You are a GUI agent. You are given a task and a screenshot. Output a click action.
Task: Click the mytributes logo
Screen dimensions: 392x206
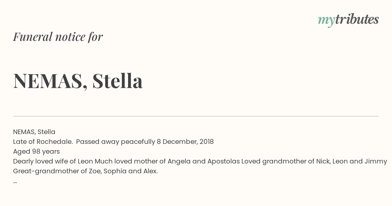[348, 20]
